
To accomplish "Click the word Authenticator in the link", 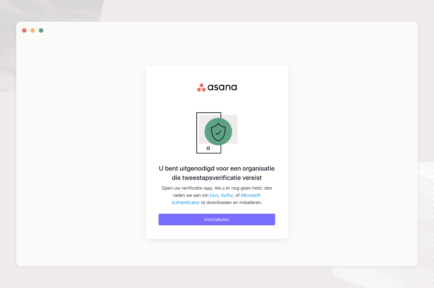I will [186, 202].
